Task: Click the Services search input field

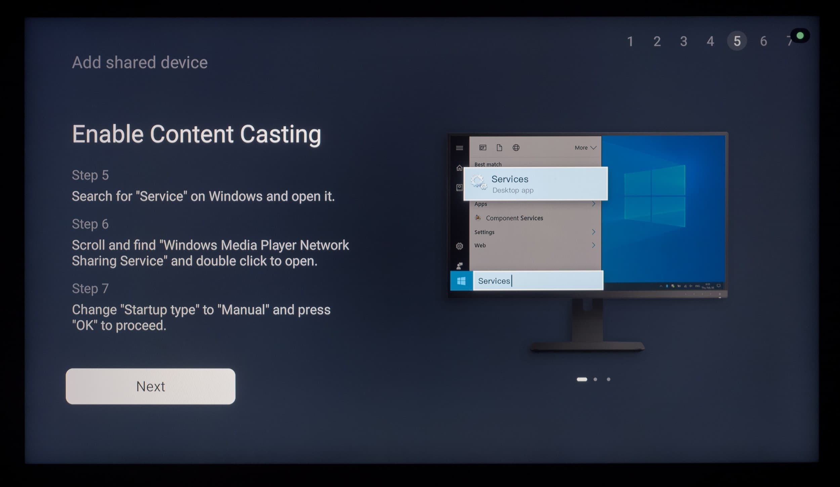Action: click(538, 281)
